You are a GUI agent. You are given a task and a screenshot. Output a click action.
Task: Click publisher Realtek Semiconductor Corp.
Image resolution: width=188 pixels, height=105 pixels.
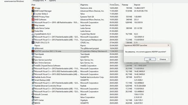pos(92,77)
